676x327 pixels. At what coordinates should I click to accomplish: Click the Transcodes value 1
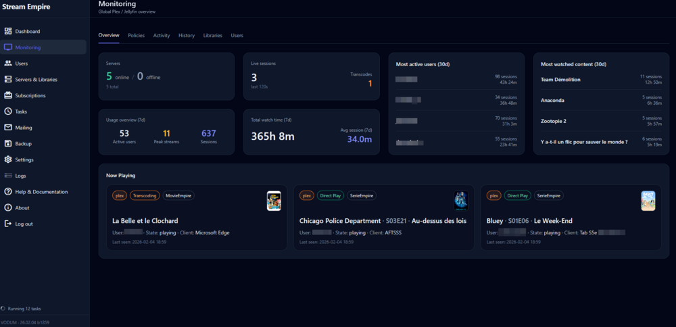click(x=370, y=84)
